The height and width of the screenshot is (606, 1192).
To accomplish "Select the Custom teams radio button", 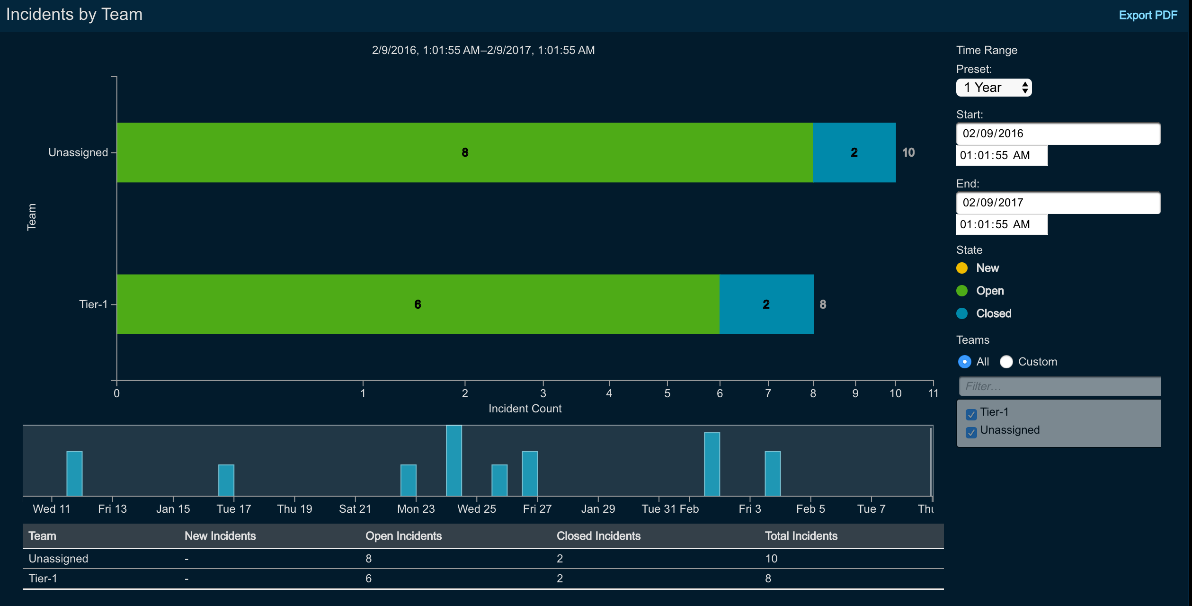I will pos(1006,362).
